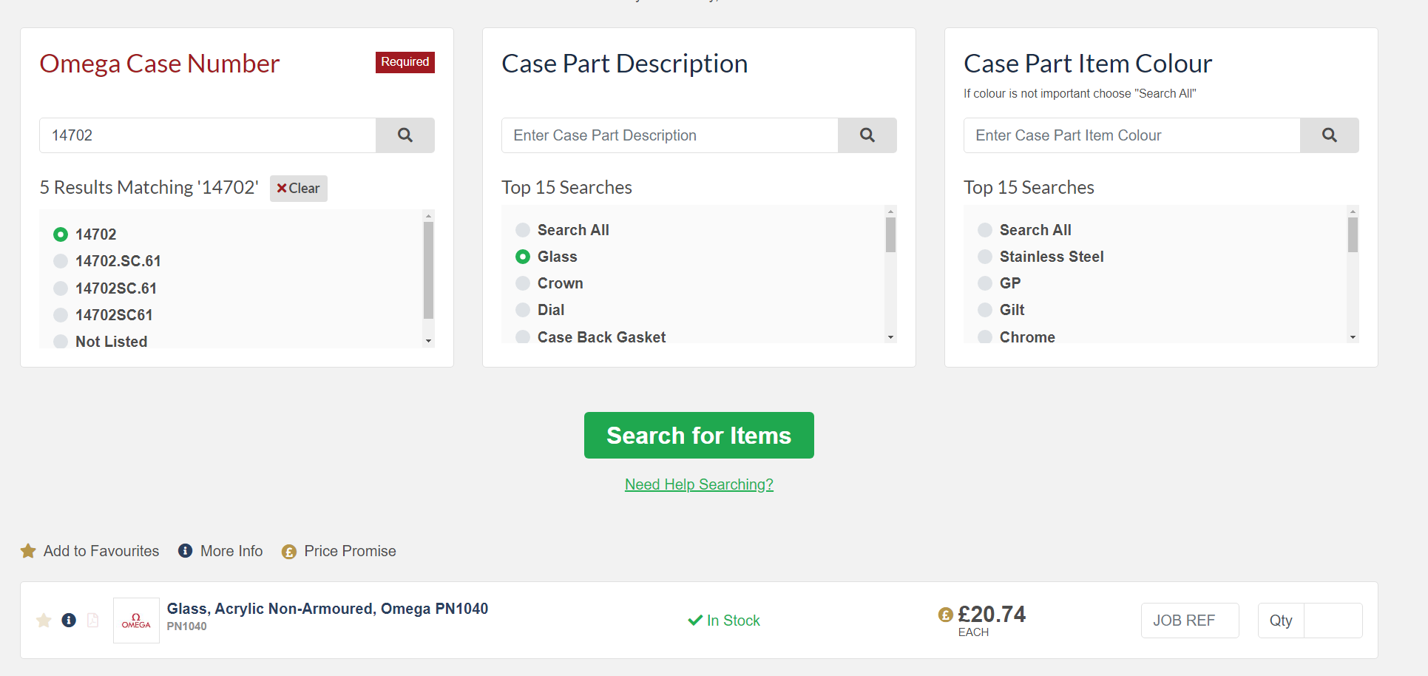Click the Qty quantity input box
The height and width of the screenshot is (676, 1428).
pyautogui.click(x=1332, y=621)
